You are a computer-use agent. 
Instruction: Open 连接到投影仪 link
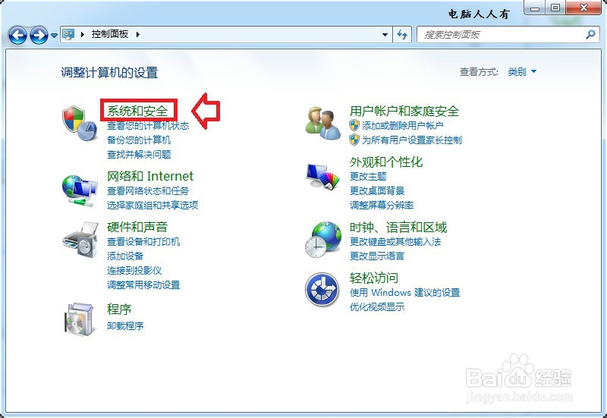134,271
